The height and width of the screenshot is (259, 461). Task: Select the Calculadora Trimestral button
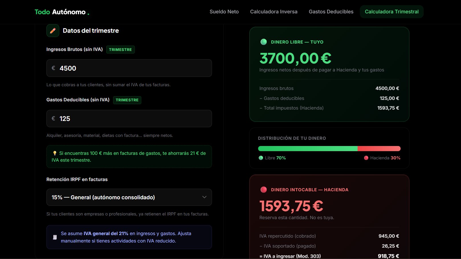pyautogui.click(x=391, y=12)
